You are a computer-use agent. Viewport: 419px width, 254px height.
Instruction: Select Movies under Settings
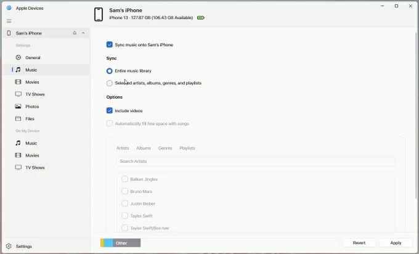tap(32, 82)
